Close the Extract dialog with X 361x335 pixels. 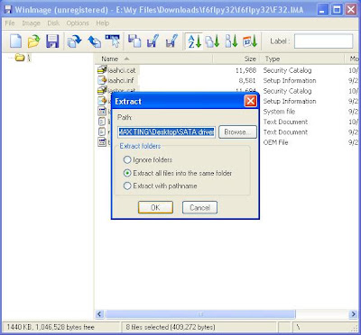tap(250, 101)
